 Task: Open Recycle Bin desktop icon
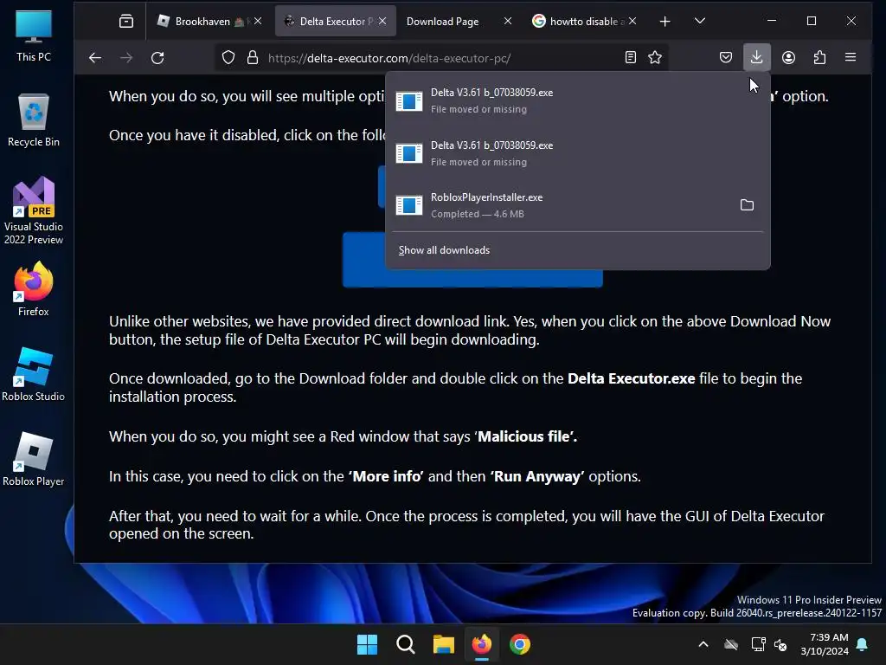[34, 120]
